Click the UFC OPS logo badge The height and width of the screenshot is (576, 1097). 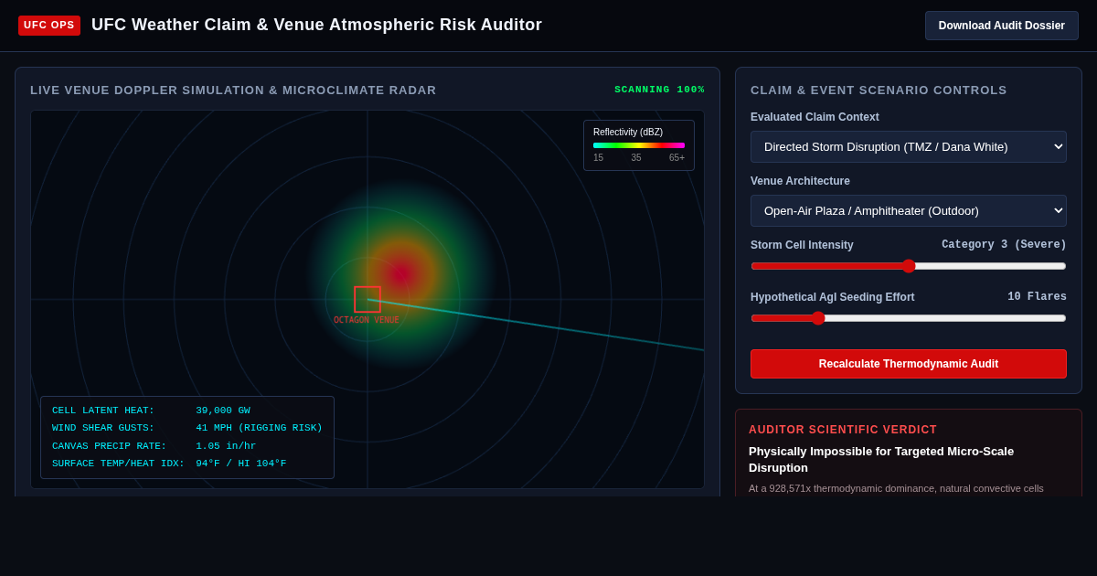click(49, 26)
